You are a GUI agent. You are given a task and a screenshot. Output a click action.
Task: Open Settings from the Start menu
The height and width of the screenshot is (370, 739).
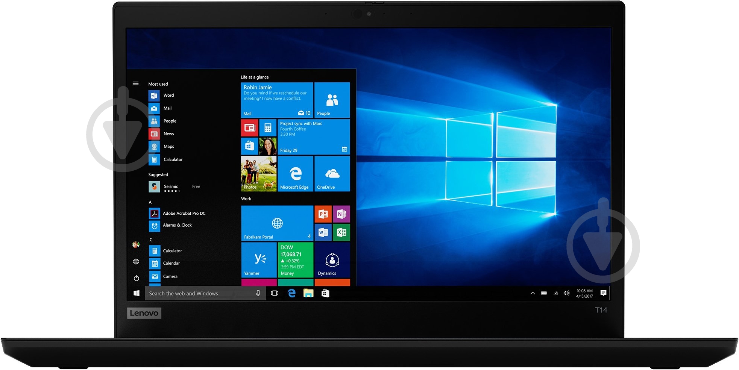(x=136, y=262)
